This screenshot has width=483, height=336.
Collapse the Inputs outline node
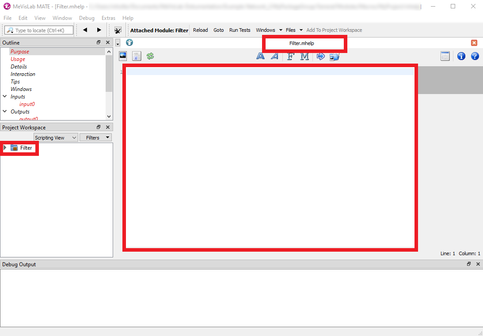(x=5, y=97)
